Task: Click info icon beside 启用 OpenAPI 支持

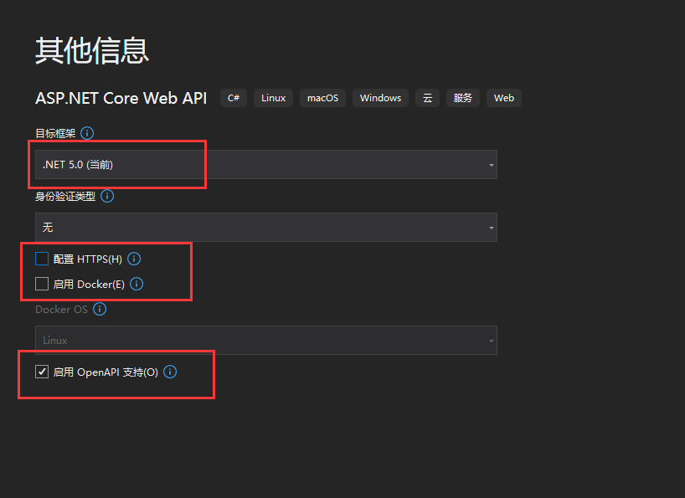Action: pyautogui.click(x=170, y=372)
